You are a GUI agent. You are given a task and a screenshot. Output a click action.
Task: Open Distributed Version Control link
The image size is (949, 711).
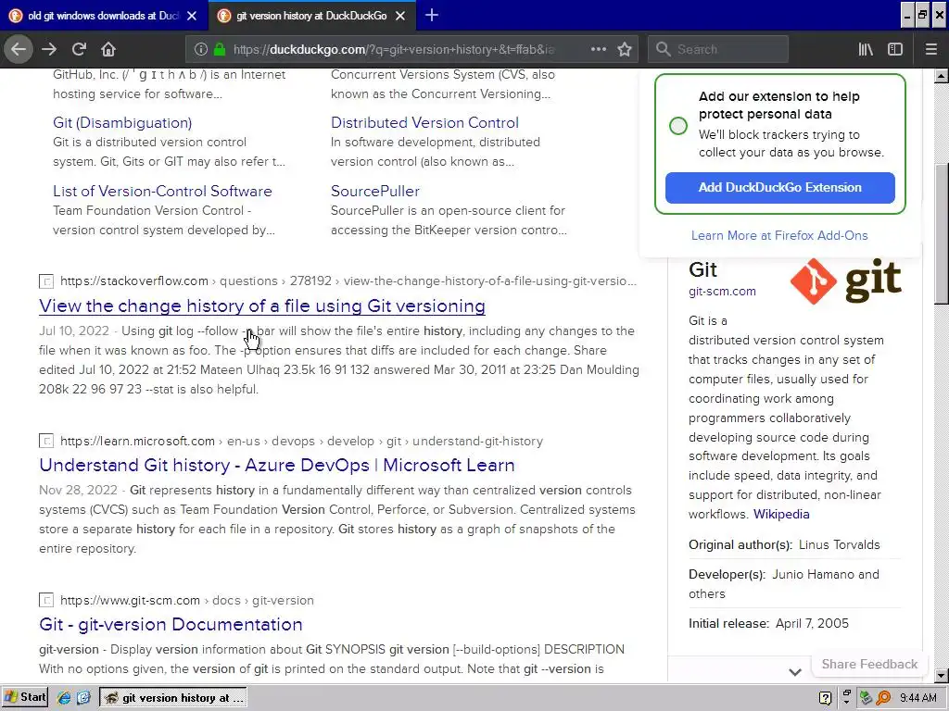424,123
